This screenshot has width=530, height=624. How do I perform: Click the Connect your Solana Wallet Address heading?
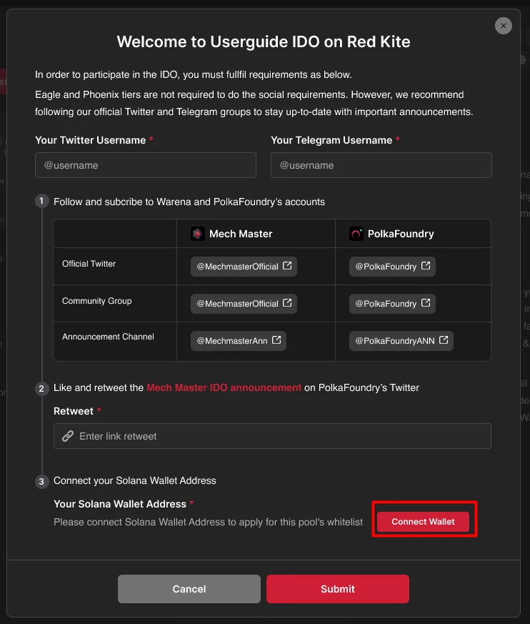[135, 481]
